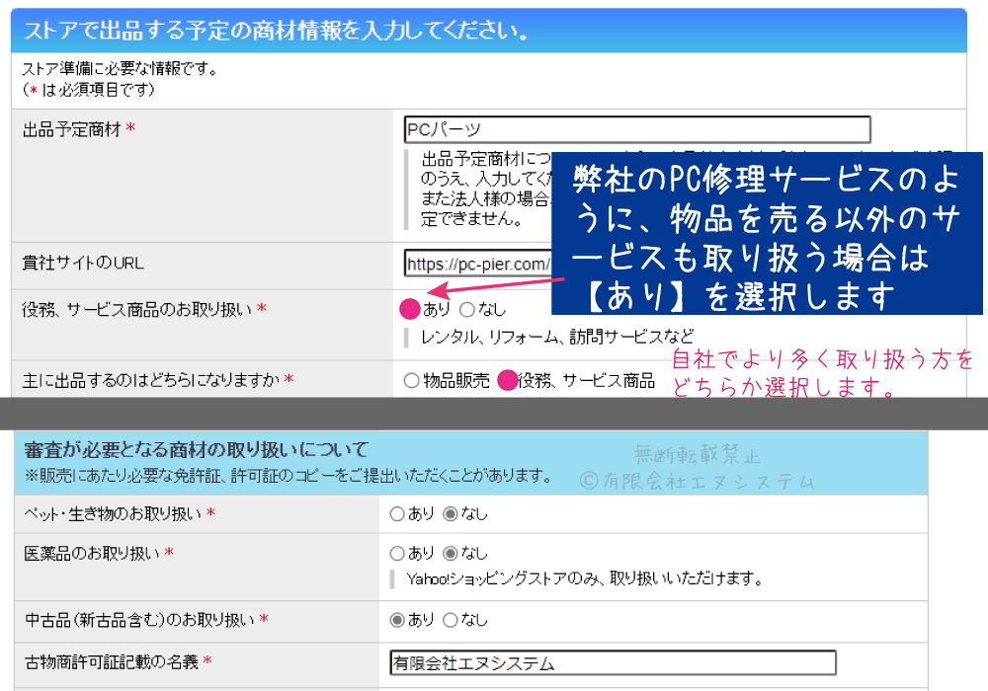Screen dimensions: 988x691
Task: Select なし for 役務、サービス商品のお取り扱い
Action: pyautogui.click(x=467, y=310)
